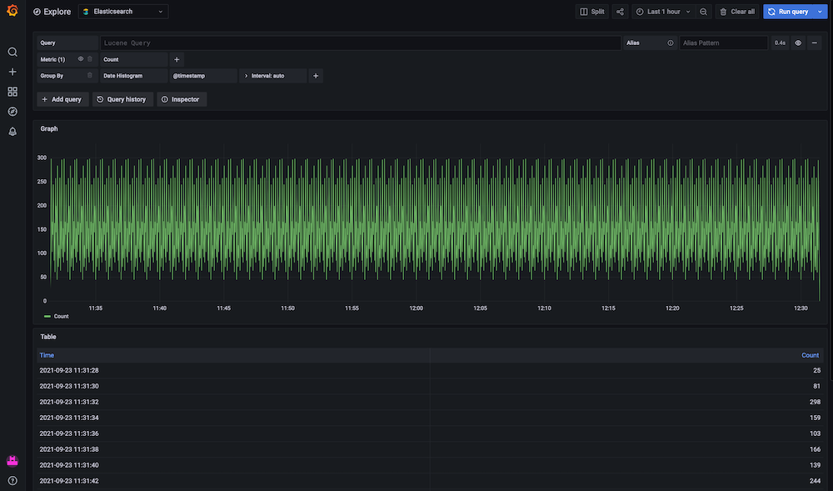The width and height of the screenshot is (833, 491).
Task: Click the green Count legend color swatch
Action: pyautogui.click(x=47, y=316)
